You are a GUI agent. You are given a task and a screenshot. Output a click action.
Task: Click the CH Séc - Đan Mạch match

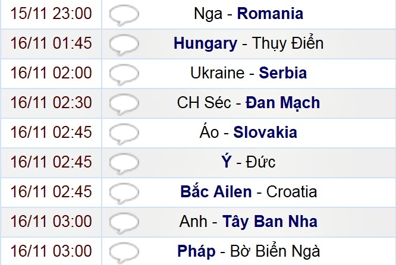pyautogui.click(x=249, y=103)
